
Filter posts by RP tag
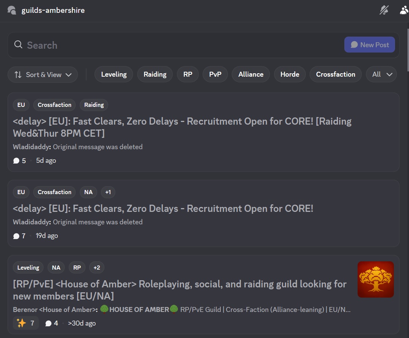(x=188, y=74)
